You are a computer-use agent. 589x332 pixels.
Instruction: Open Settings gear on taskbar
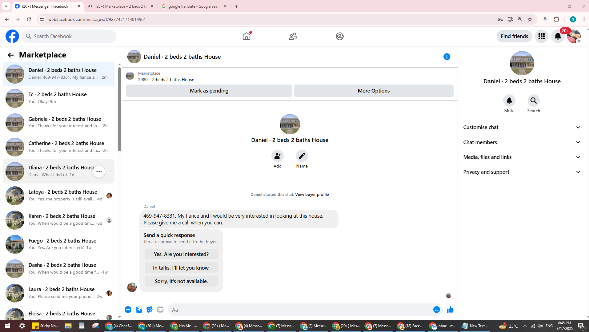pos(22,326)
